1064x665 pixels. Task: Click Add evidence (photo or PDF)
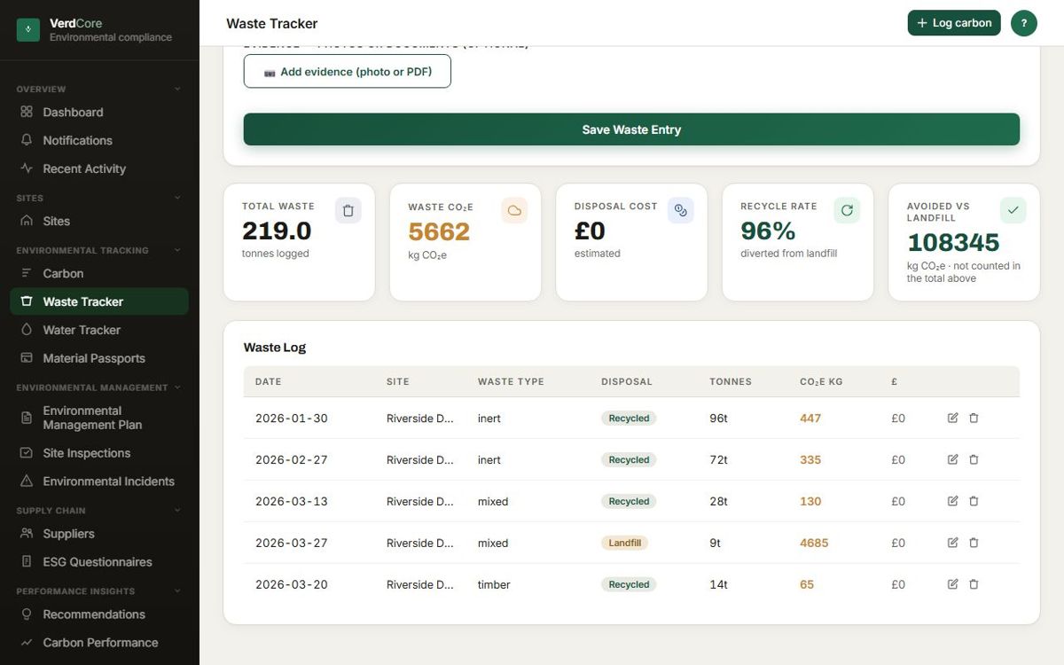[x=348, y=72]
